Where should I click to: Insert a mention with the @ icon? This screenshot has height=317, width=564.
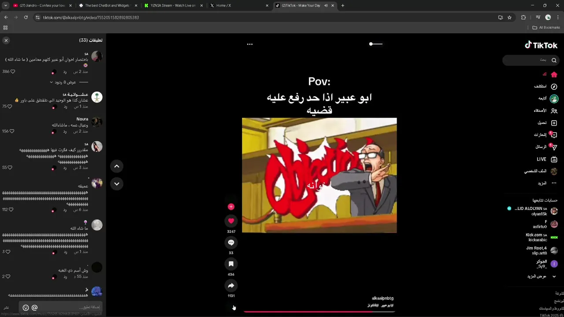tap(35, 307)
